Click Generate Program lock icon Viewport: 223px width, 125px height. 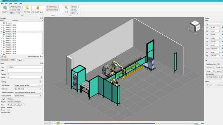38,8
